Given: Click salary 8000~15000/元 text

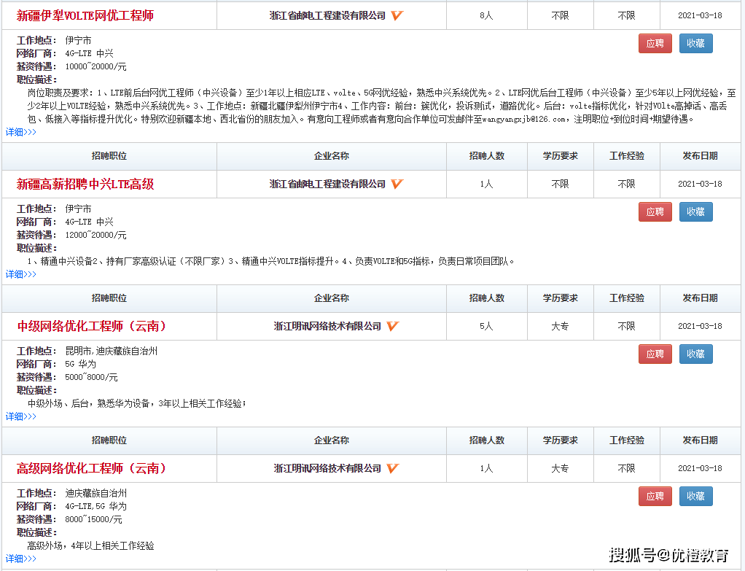Looking at the screenshot, I should 93,519.
